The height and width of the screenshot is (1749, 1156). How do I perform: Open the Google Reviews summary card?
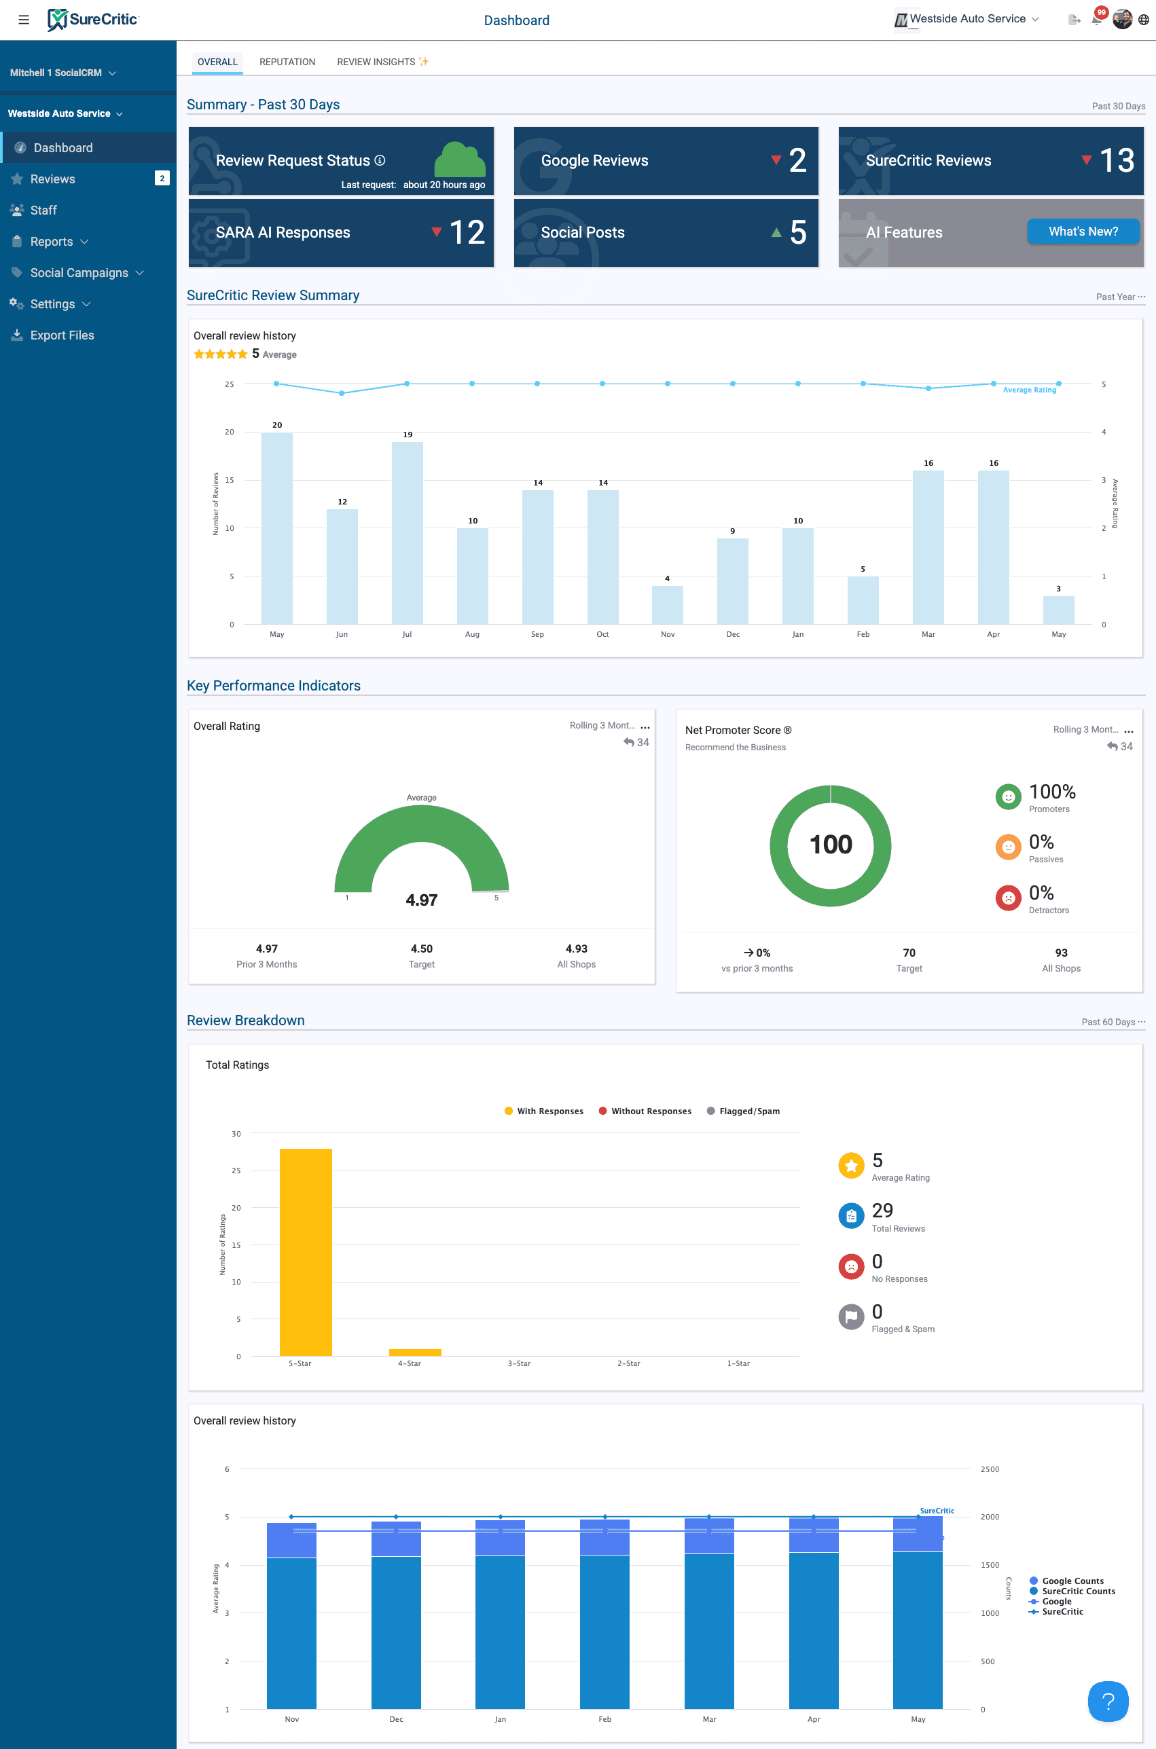(666, 161)
